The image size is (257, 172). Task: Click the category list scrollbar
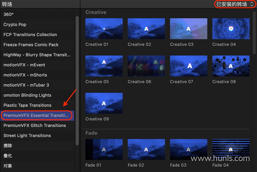pos(77,81)
